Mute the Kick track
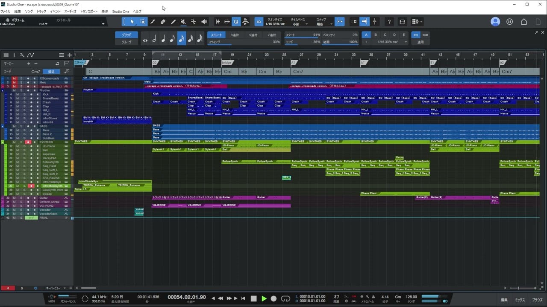The width and height of the screenshot is (547, 307). click(x=18, y=94)
